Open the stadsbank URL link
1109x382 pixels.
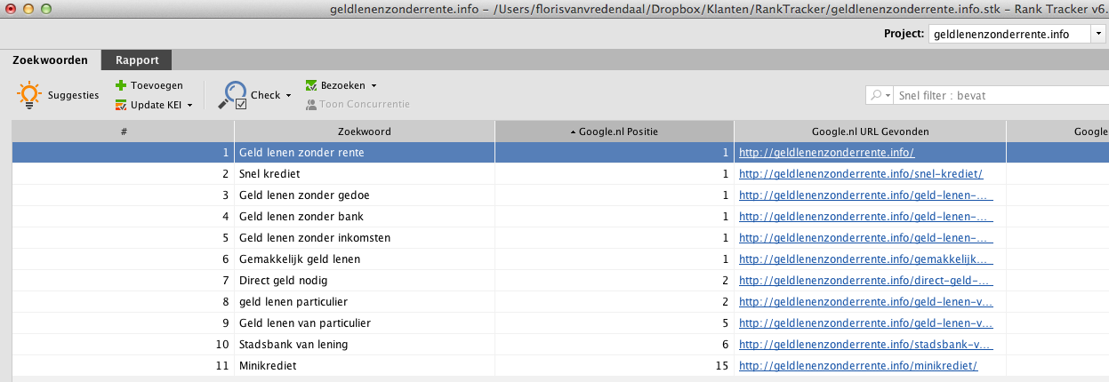pyautogui.click(x=866, y=345)
